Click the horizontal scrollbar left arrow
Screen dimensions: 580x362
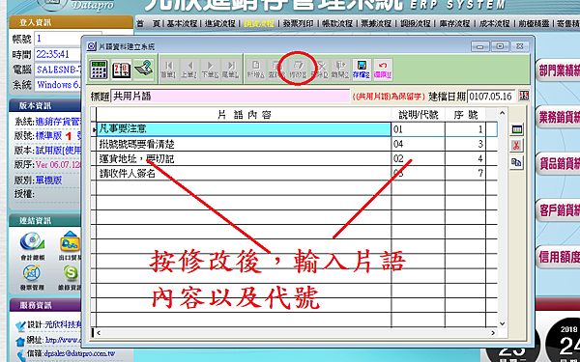point(99,333)
